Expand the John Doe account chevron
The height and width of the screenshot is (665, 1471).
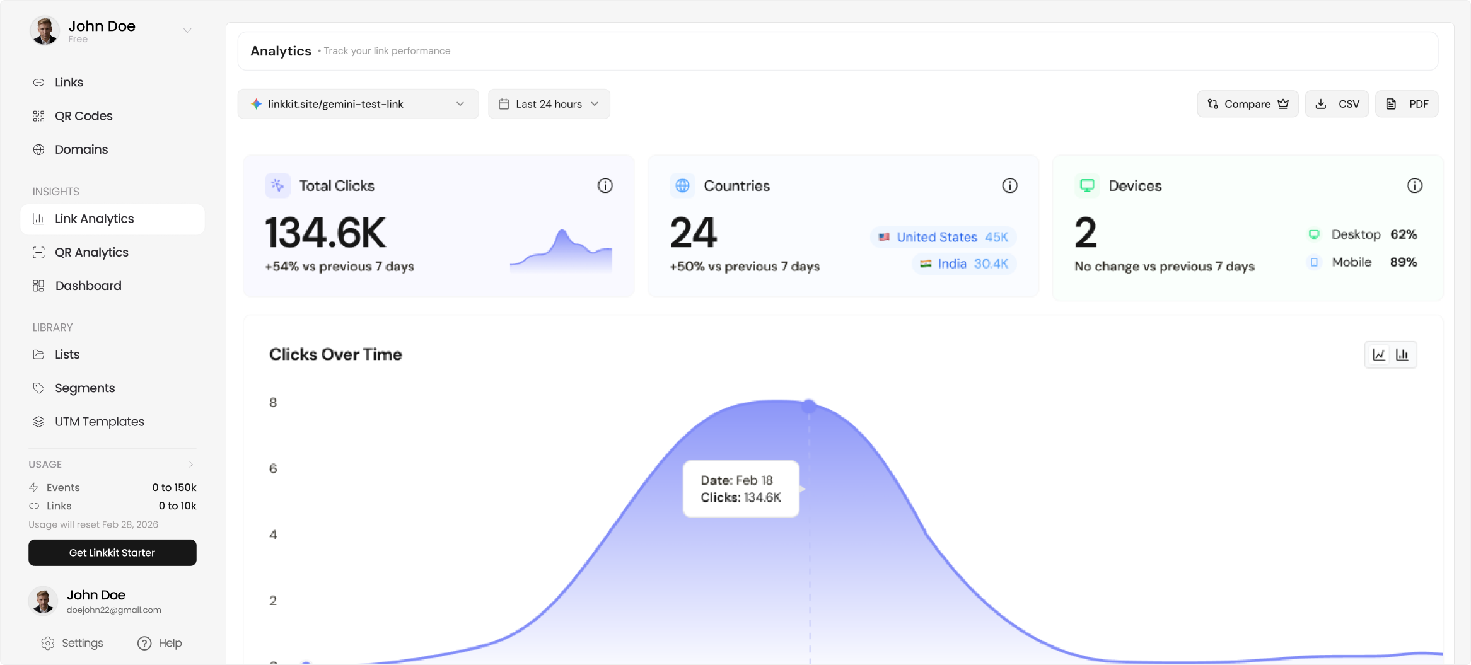(x=187, y=30)
